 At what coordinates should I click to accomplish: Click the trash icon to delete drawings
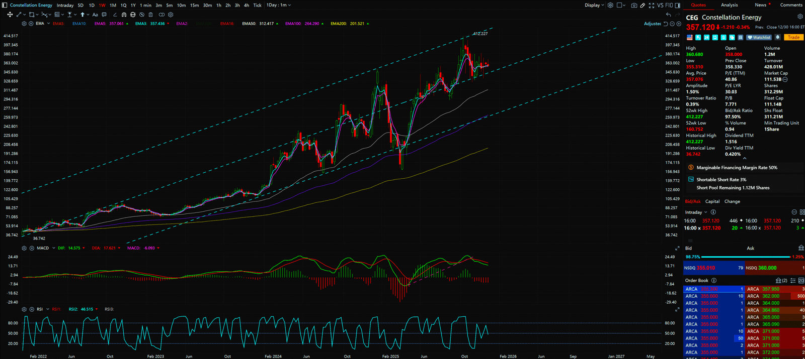pos(150,15)
